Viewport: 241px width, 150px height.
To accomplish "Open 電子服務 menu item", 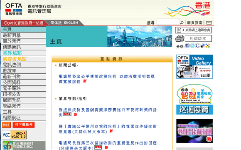I will tap(24, 88).
